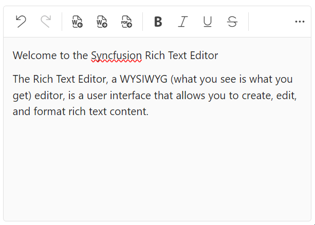Click "and format rich text content." line
Screen dimensions: 315x225
tap(81, 111)
